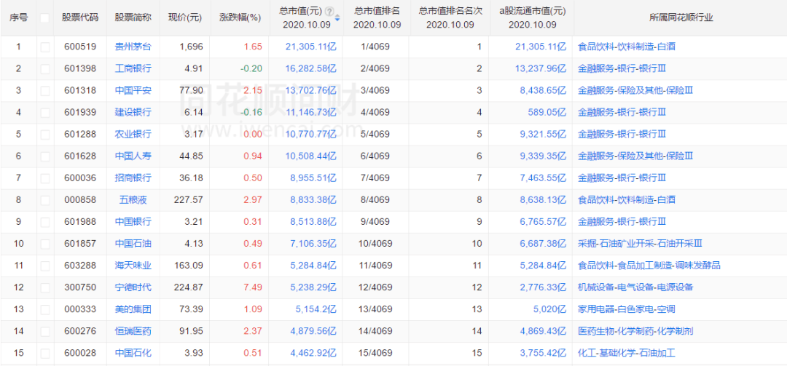Image resolution: width=787 pixels, height=366 pixels.
Task: Check the box for 招商银行 row
Action: [x=45, y=178]
